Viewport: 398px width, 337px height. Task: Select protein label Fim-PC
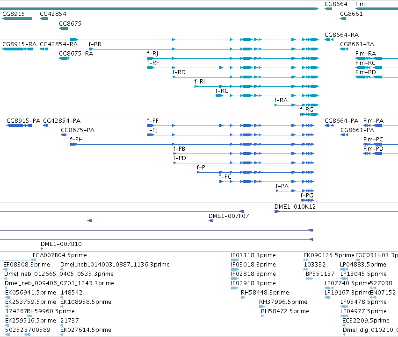point(373,140)
